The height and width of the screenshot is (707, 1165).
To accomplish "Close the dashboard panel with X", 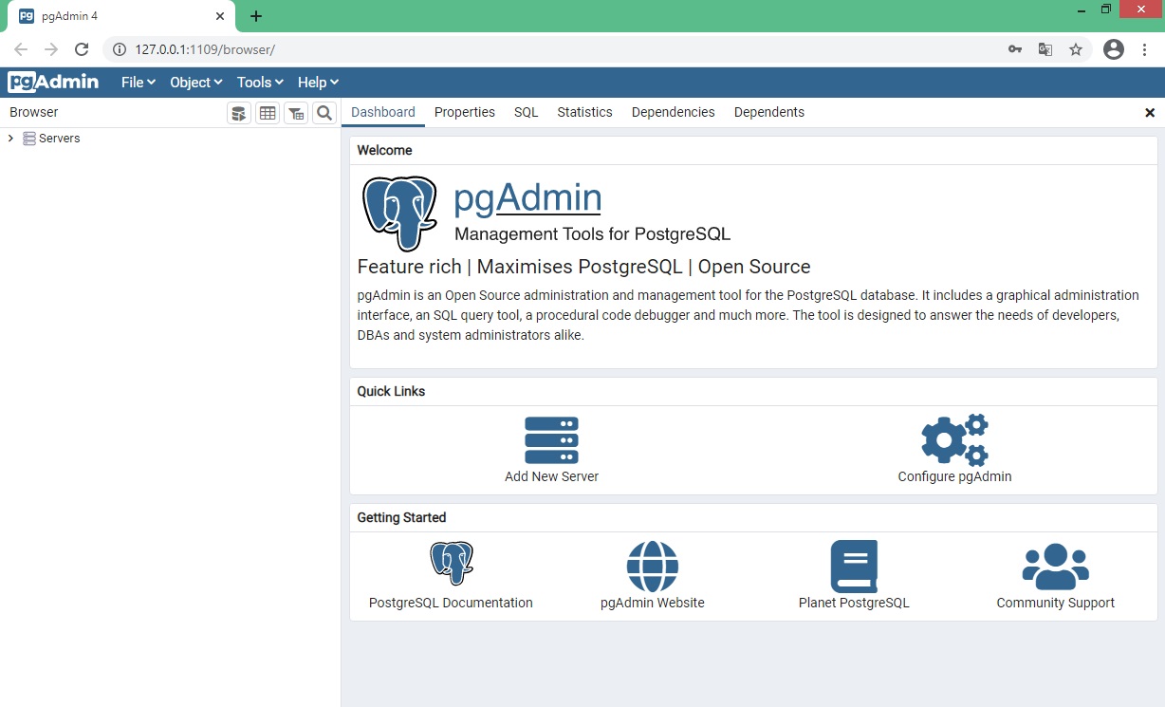I will [1150, 112].
